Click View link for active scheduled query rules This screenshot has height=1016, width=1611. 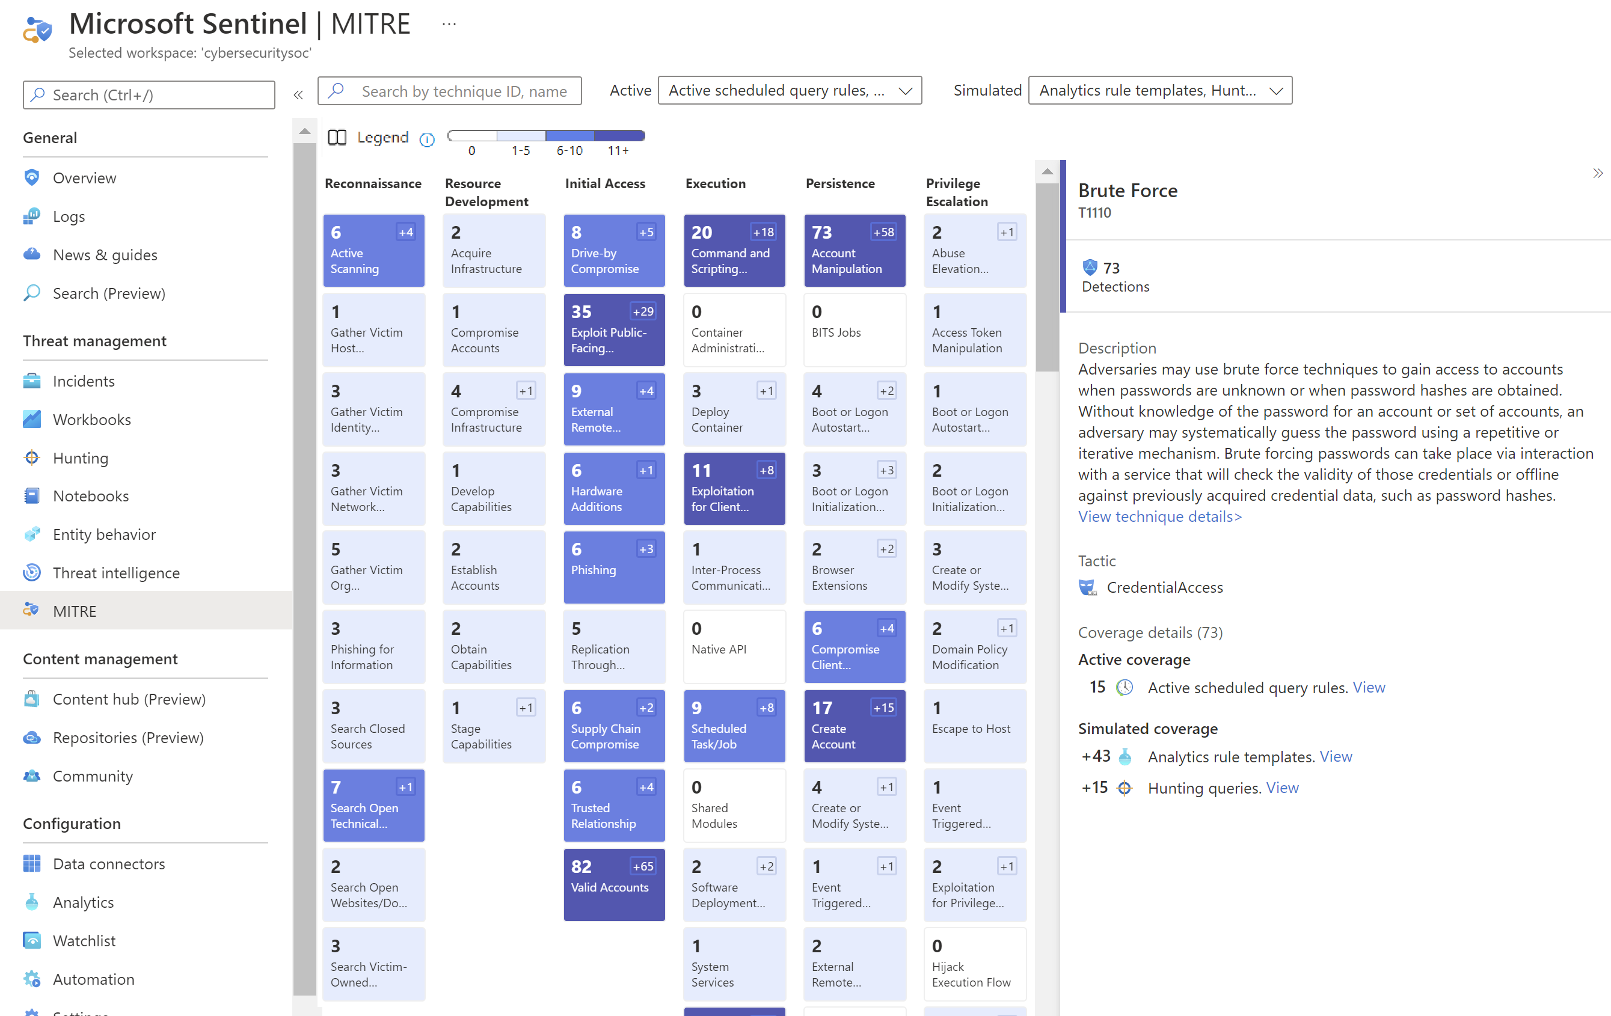(x=1367, y=687)
